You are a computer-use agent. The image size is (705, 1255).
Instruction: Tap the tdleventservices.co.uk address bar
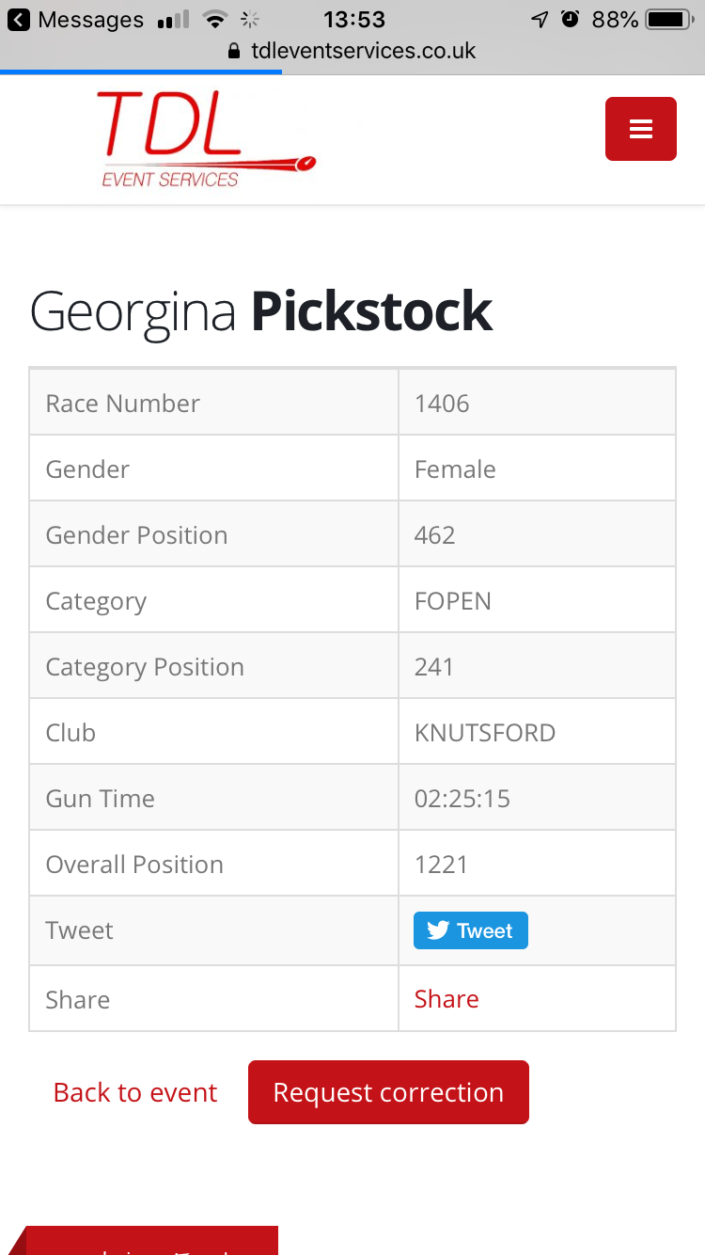pos(363,51)
